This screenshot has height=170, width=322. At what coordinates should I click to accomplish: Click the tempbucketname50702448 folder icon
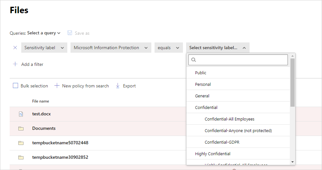[21, 143]
